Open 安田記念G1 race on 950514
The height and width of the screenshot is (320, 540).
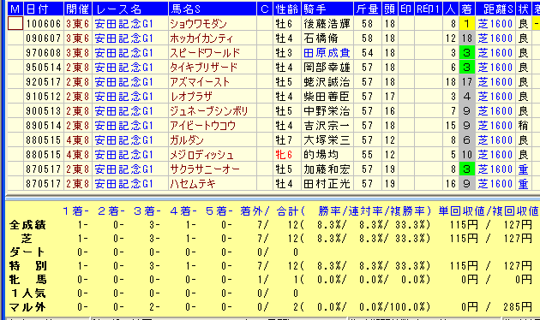(x=123, y=68)
